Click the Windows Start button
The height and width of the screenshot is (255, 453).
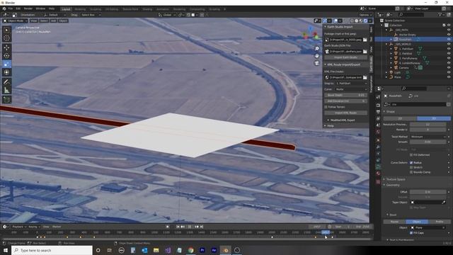[x=6, y=250]
